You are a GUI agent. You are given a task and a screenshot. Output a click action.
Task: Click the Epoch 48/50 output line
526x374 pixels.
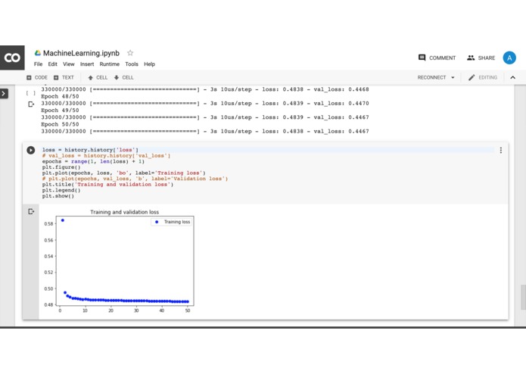click(x=60, y=96)
